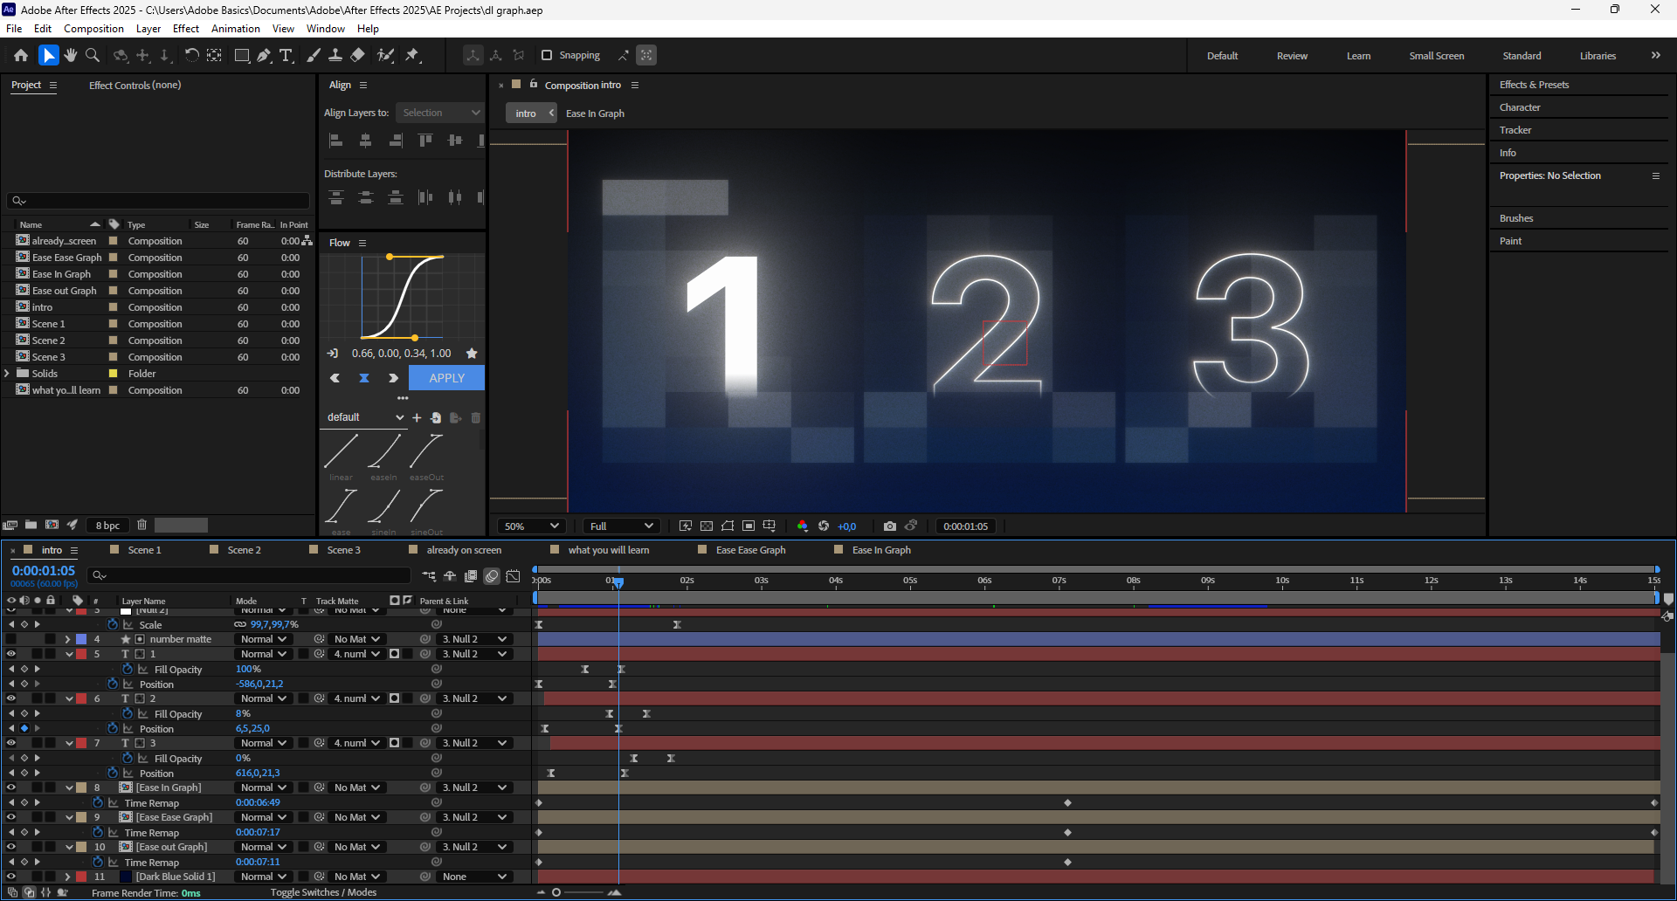Expand the Solids folder in Project panel
1677x901 pixels.
tap(8, 374)
